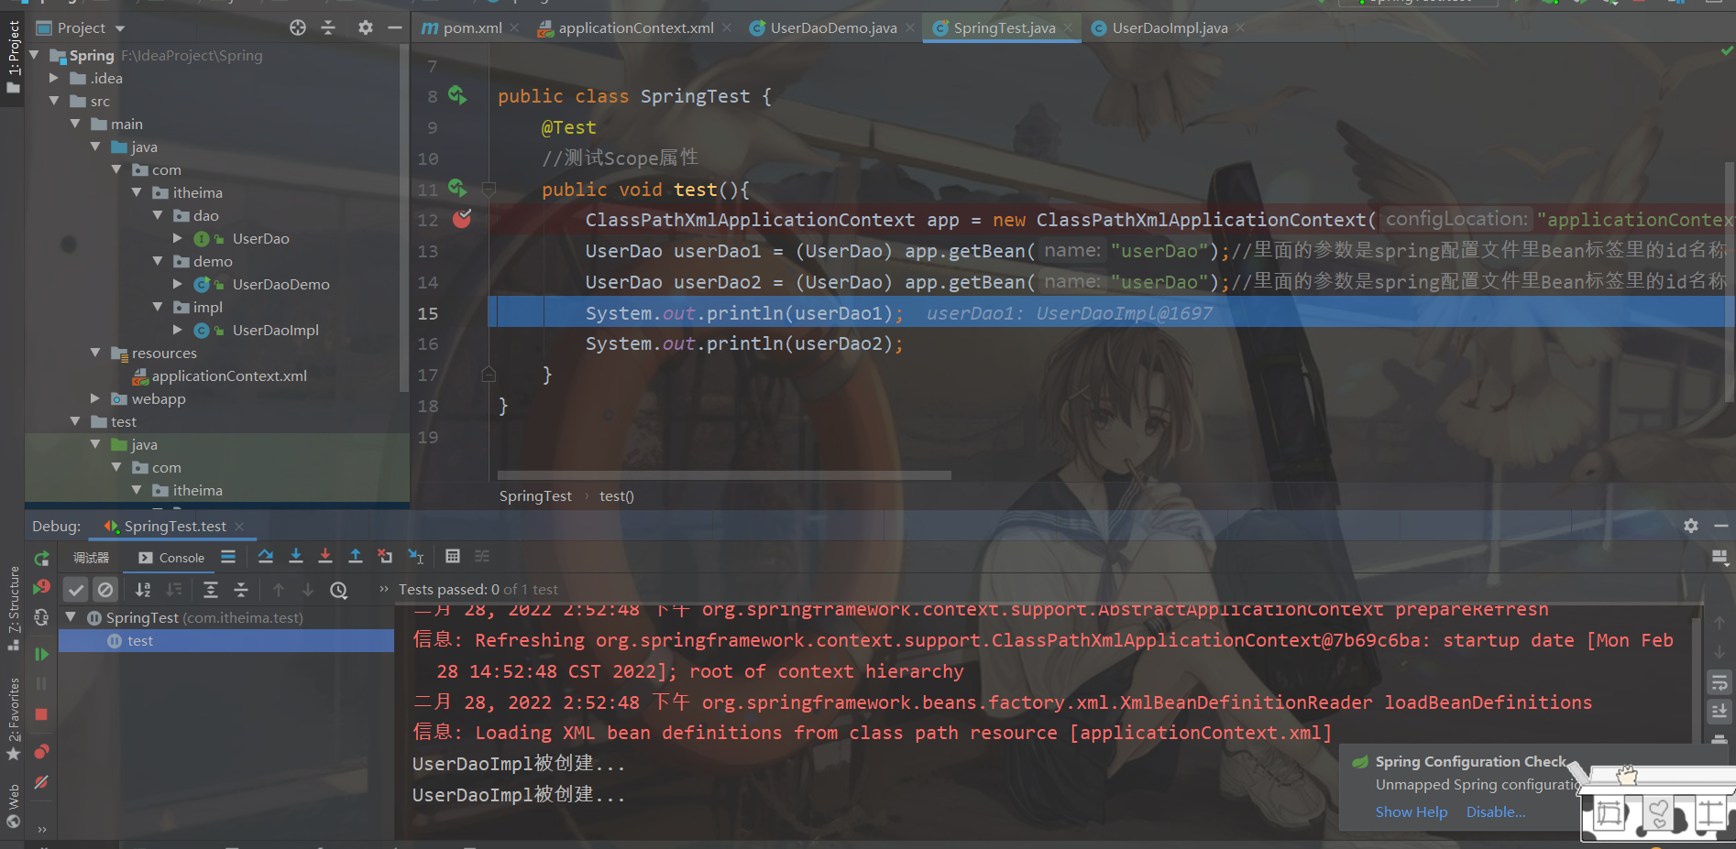This screenshot has width=1736, height=849.
Task: Collapse the dao package
Action: [x=158, y=215]
